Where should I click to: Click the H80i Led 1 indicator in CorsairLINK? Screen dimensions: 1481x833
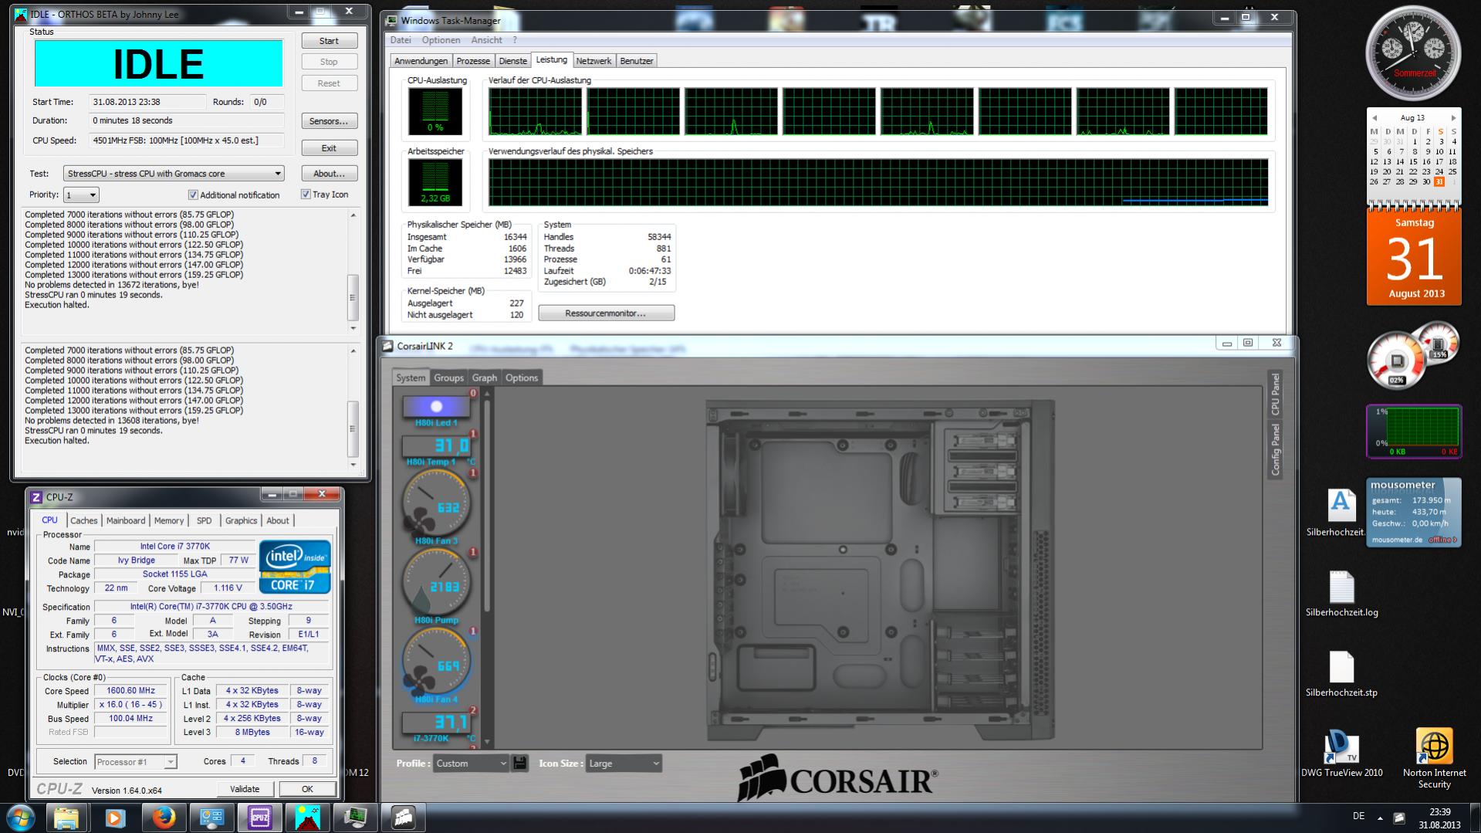point(436,406)
